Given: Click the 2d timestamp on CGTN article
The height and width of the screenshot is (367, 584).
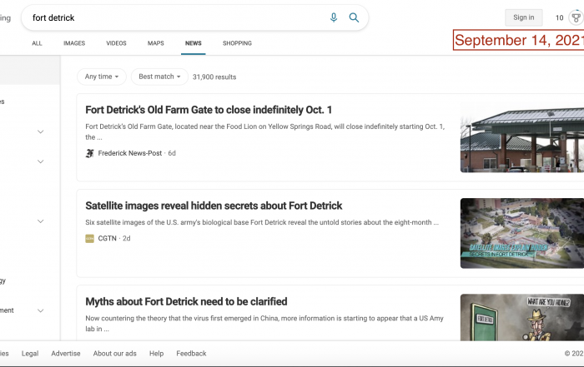Looking at the screenshot, I should [127, 239].
